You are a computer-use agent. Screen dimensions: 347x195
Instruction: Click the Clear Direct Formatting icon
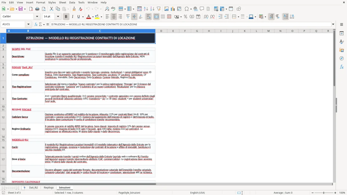(80, 9)
